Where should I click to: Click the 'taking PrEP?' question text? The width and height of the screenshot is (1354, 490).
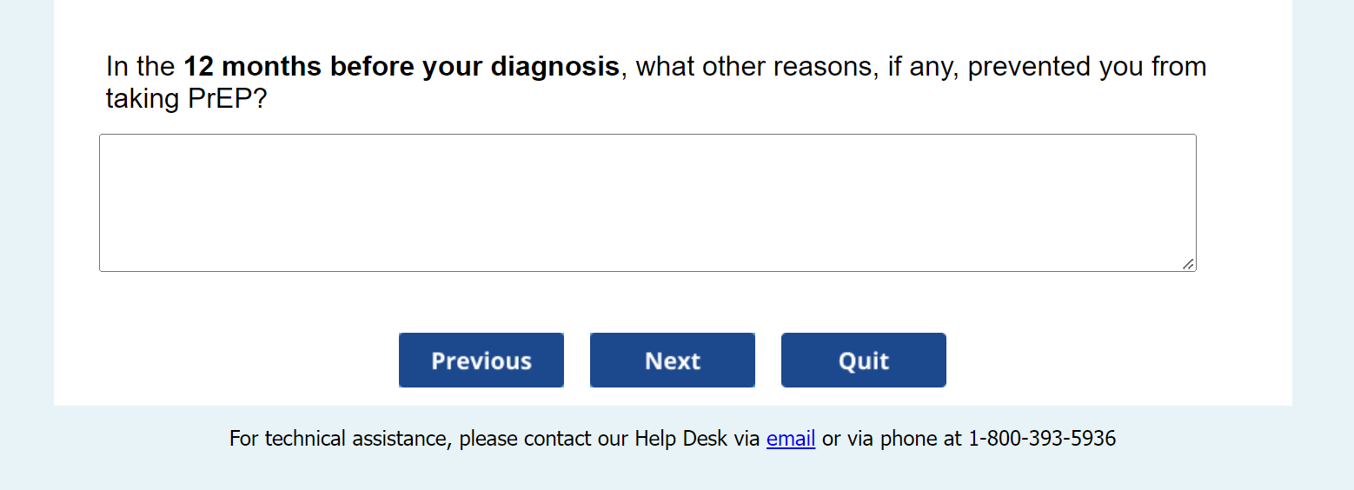click(x=186, y=99)
